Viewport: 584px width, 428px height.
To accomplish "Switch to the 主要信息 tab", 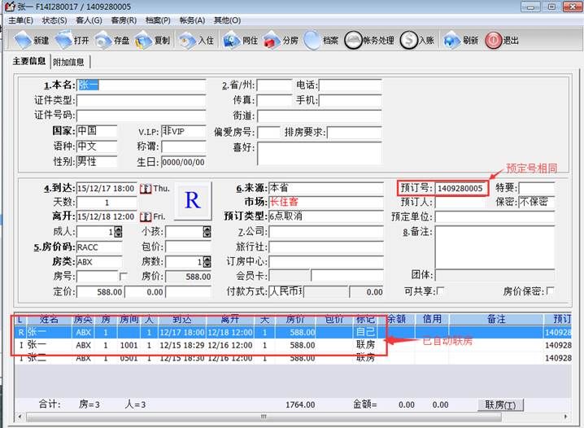I will click(x=29, y=62).
